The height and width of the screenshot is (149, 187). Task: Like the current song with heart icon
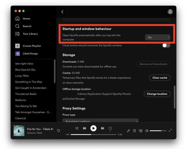tap(58, 131)
